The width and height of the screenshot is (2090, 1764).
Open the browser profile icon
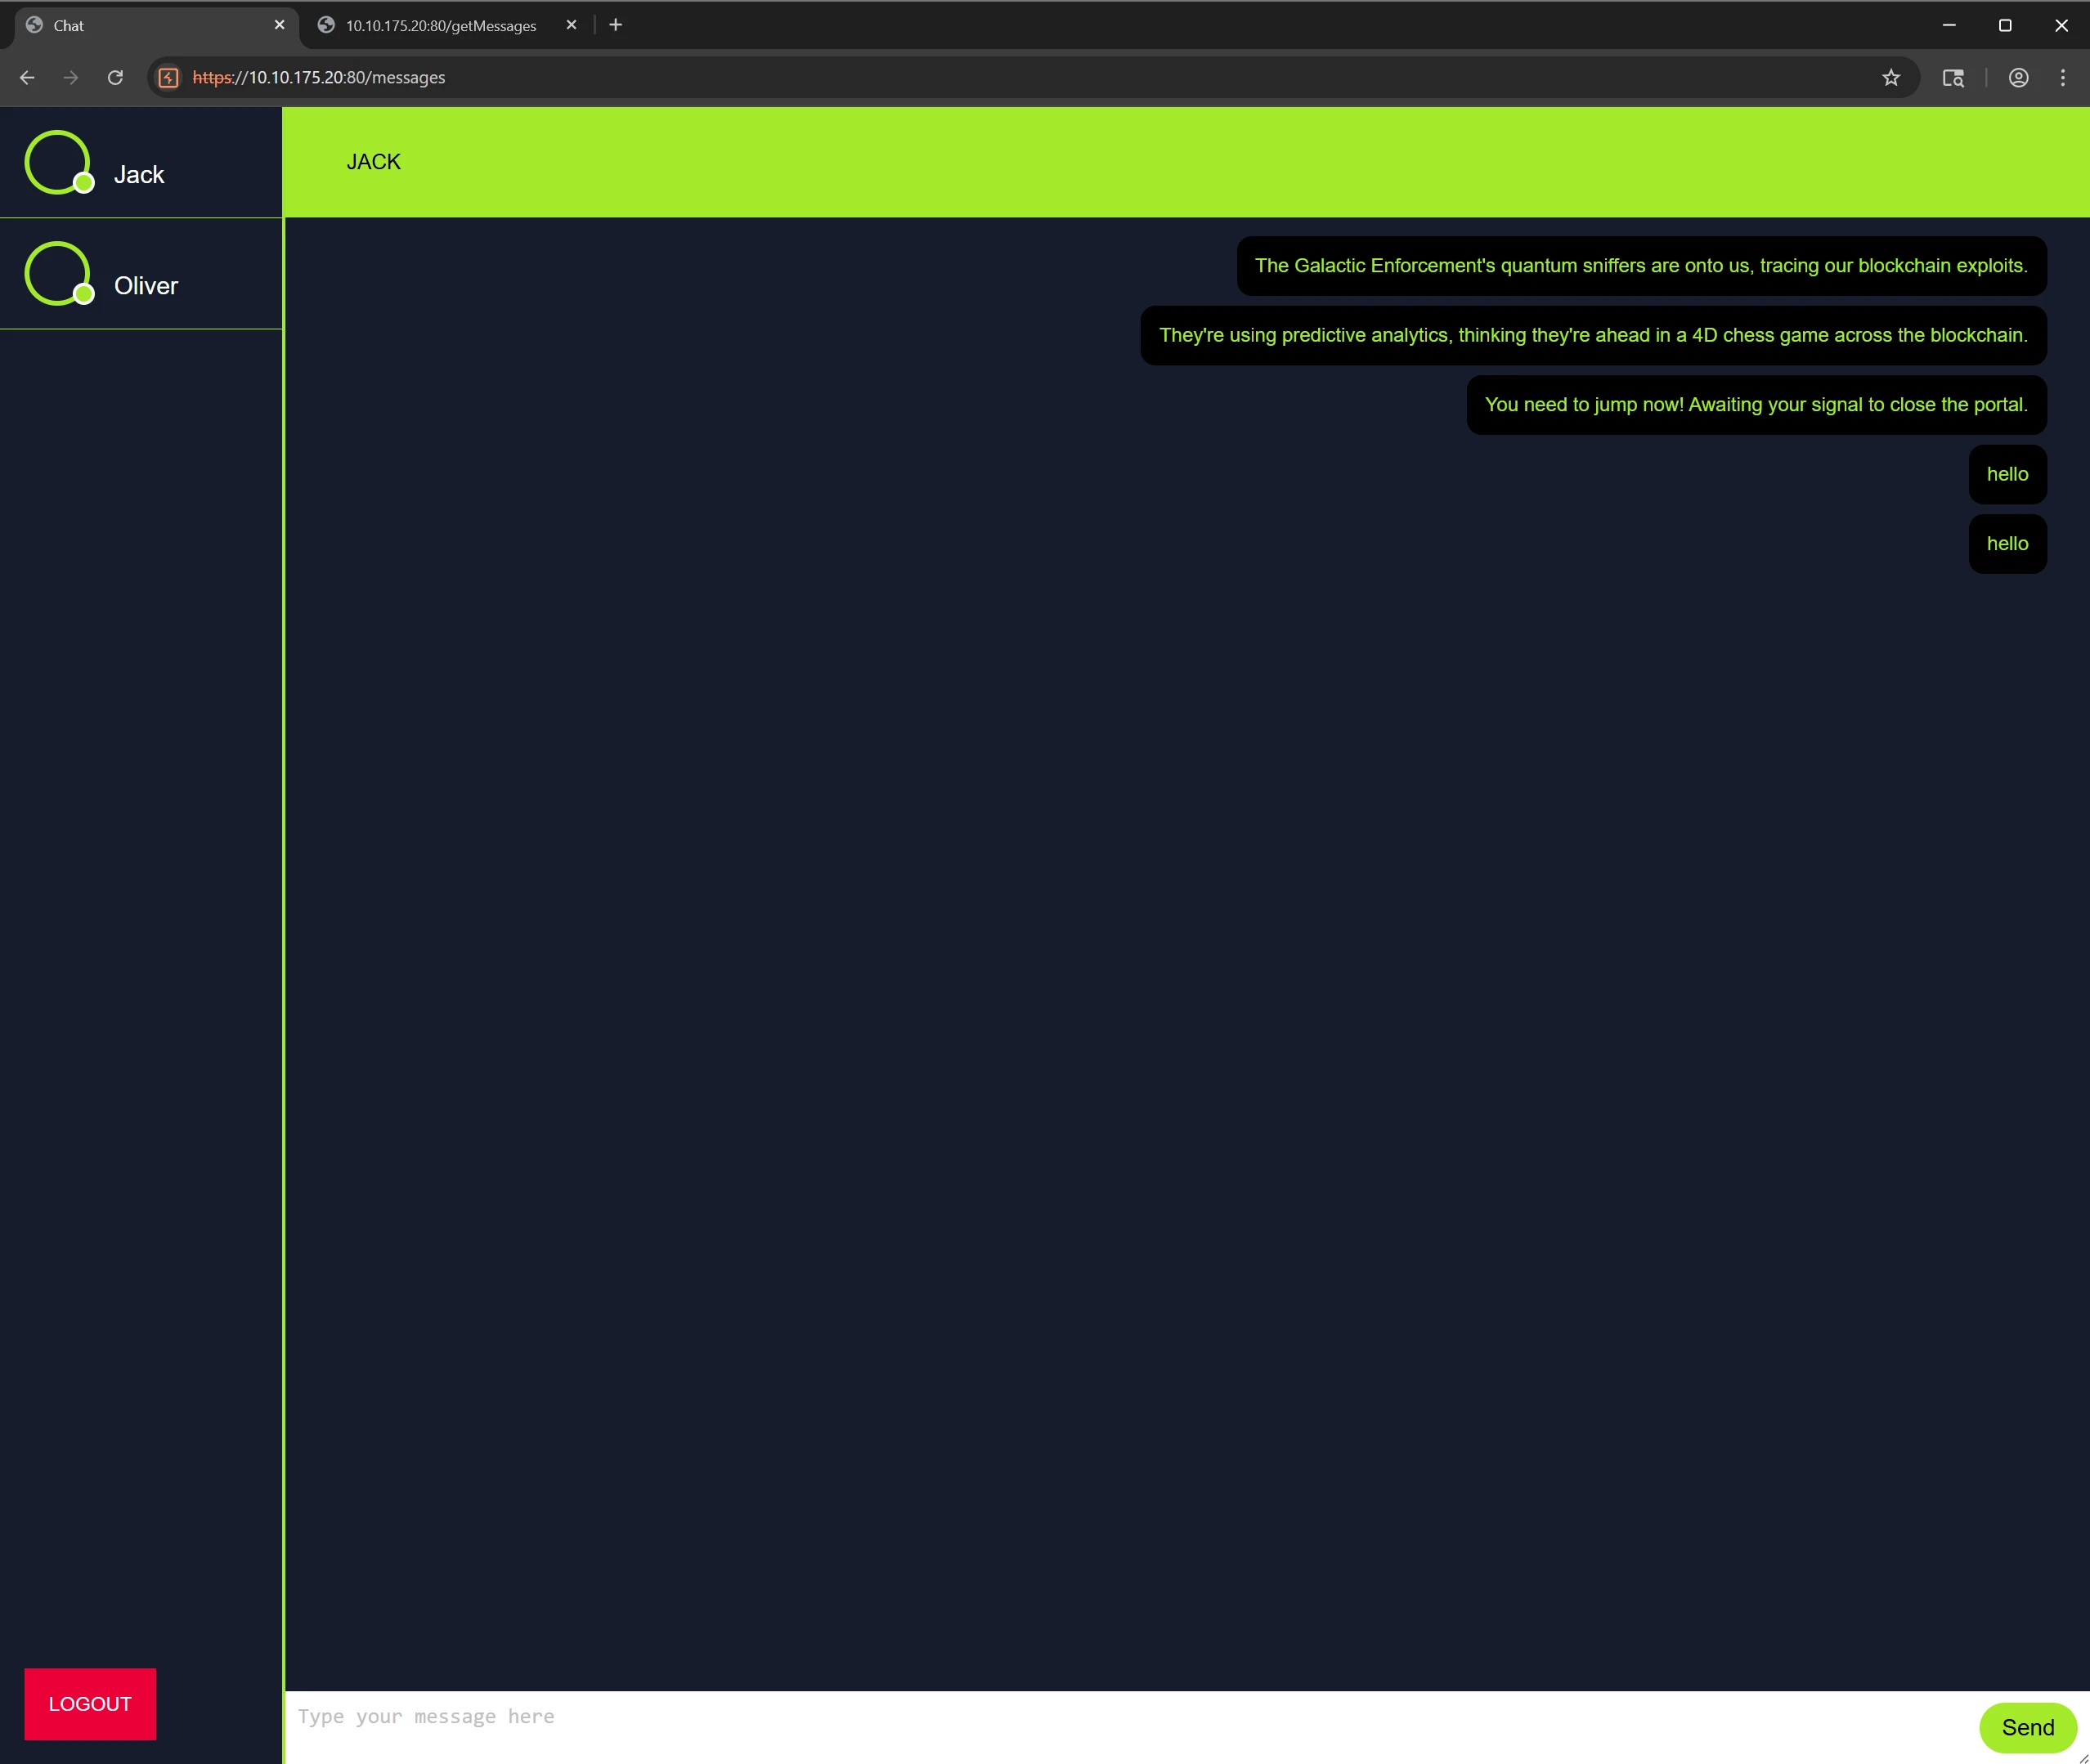pos(2018,78)
